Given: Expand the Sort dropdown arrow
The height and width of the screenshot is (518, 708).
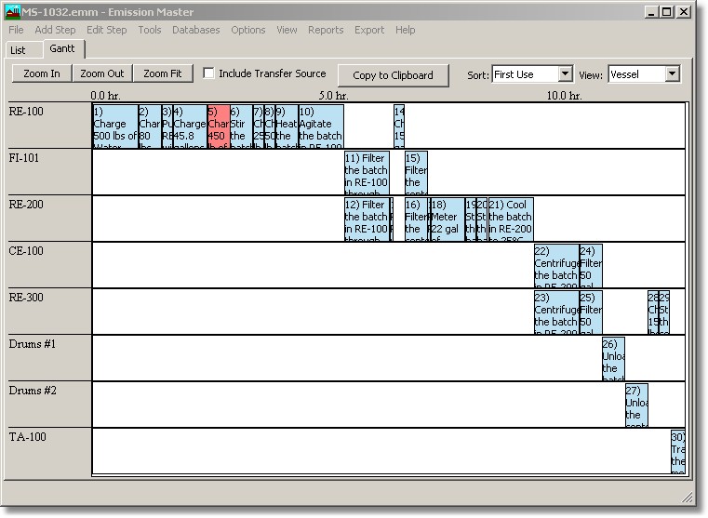Looking at the screenshot, I should [566, 73].
